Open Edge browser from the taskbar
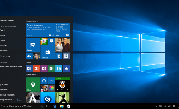Image resolution: width=179 pixels, height=109 pixels. point(55,106)
